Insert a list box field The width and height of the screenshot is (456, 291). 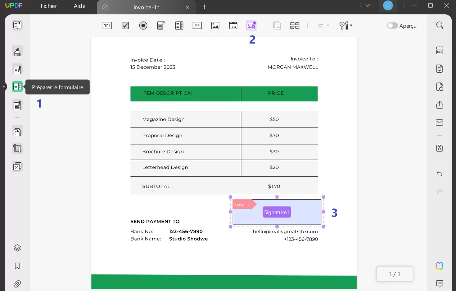tap(179, 25)
